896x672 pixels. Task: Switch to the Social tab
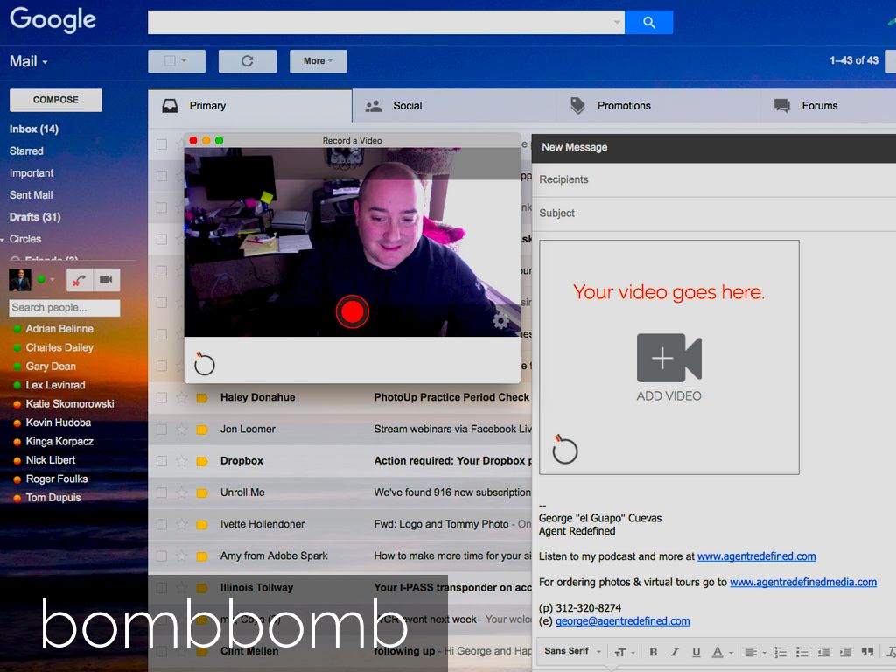pyautogui.click(x=407, y=106)
